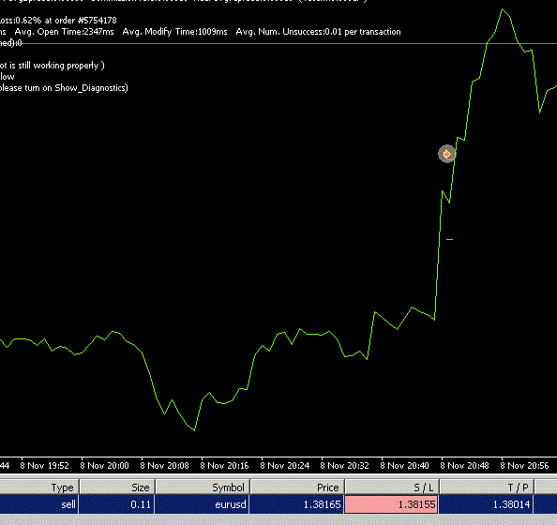The image size is (557, 525).
Task: Select the 1.38014 take profit cell
Action: (487, 504)
